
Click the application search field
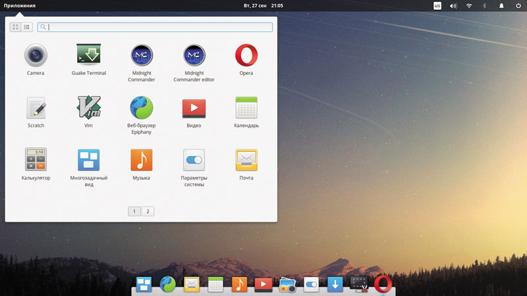point(158,27)
